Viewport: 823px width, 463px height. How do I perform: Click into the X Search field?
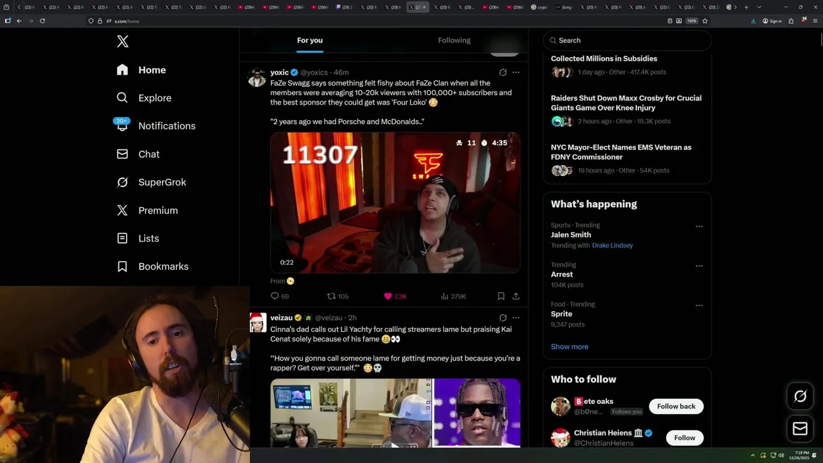tap(627, 41)
